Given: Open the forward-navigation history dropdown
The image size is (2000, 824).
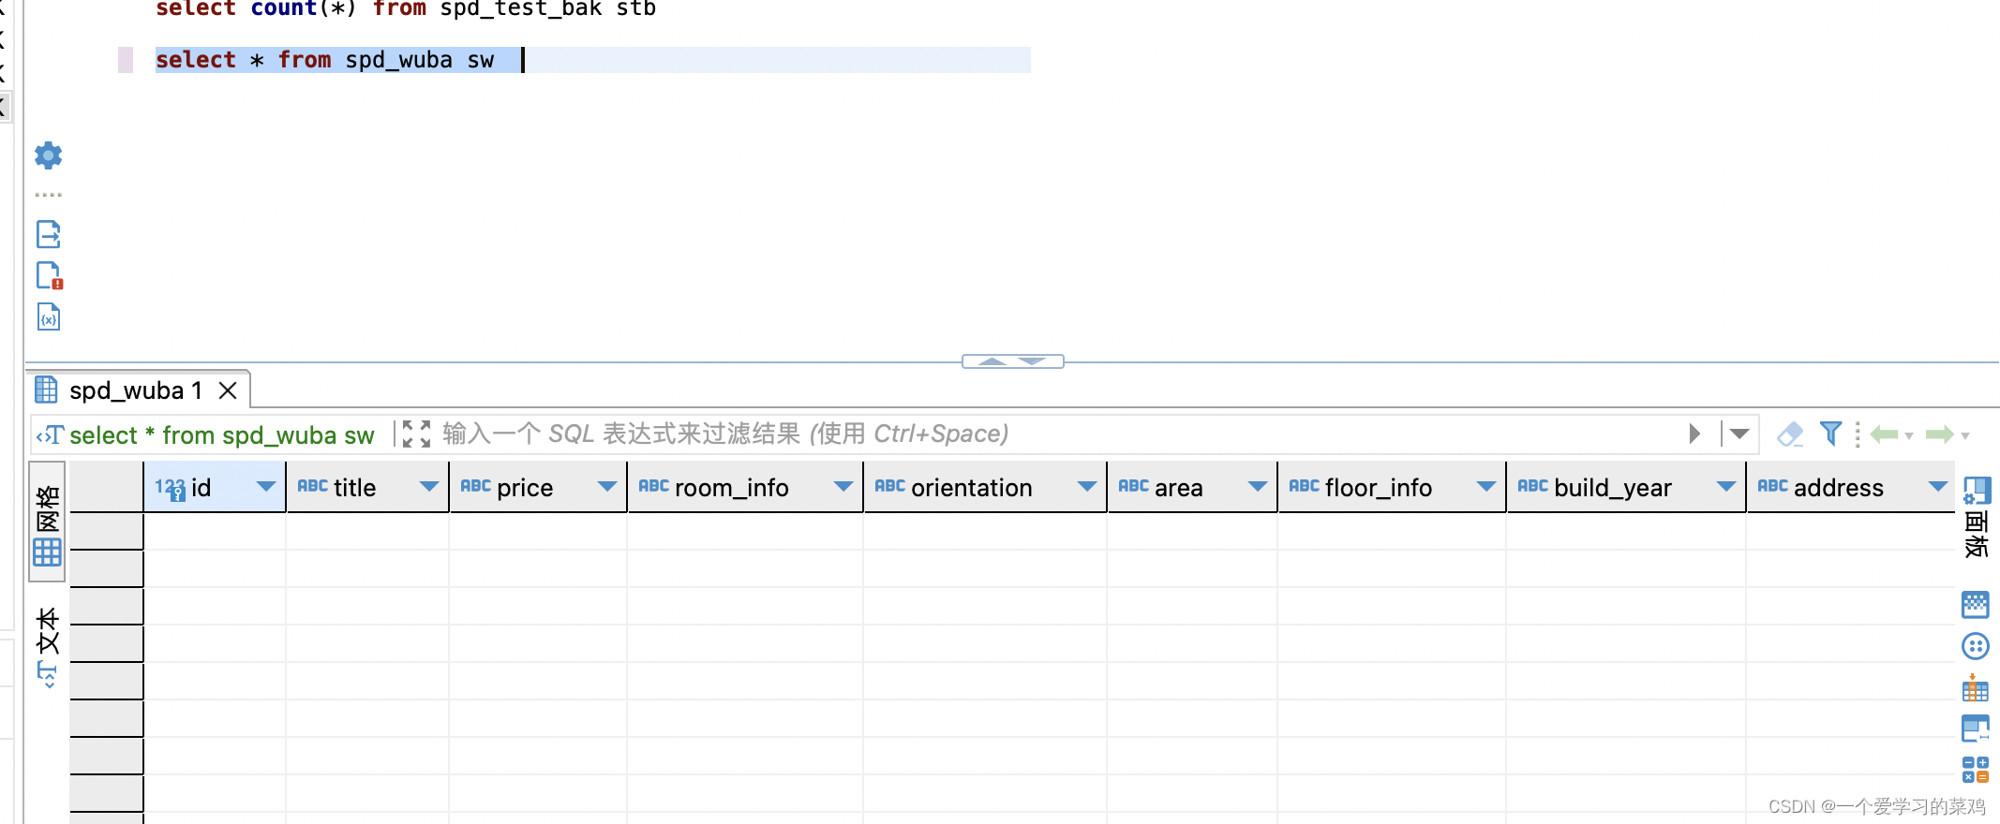Looking at the screenshot, I should [x=1965, y=436].
